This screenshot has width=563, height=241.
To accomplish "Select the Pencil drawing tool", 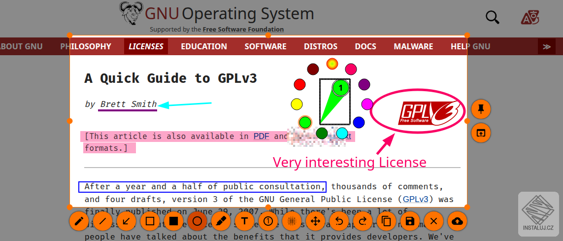I will click(79, 221).
